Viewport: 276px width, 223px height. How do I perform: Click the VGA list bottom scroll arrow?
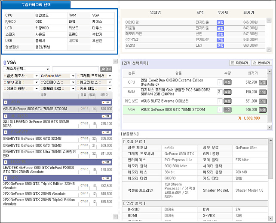click(115, 217)
